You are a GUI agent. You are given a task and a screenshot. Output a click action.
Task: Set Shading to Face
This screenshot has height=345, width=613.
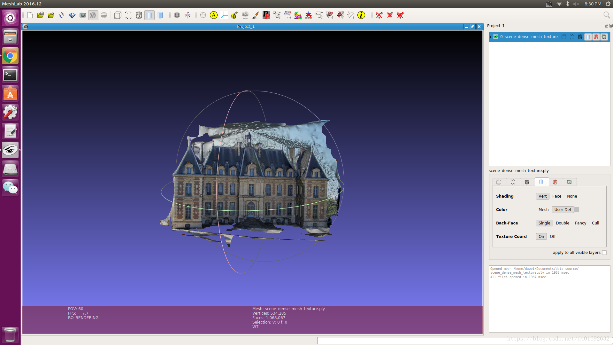coord(557,196)
